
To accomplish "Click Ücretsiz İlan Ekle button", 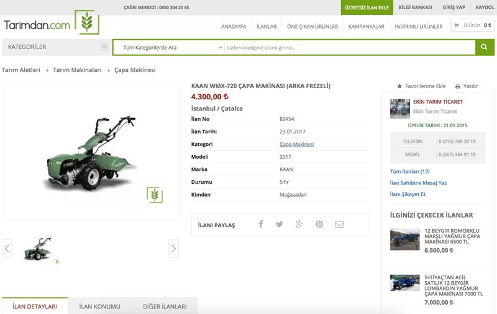I will (365, 7).
